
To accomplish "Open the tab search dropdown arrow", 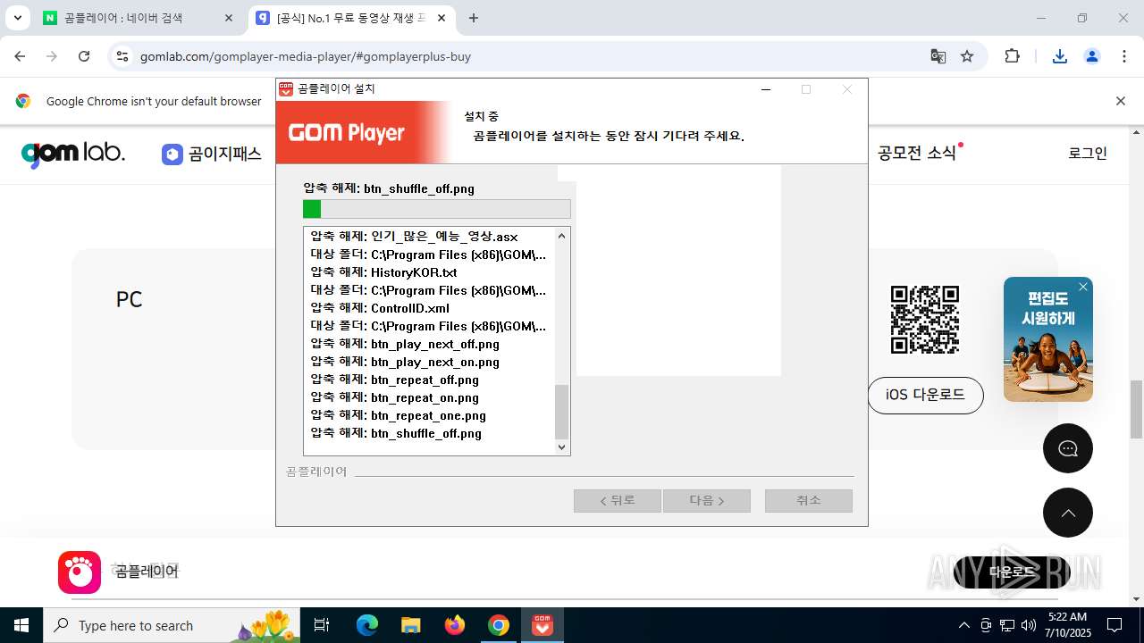I will [17, 18].
